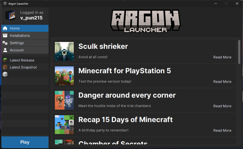The width and height of the screenshot is (243, 149).
Task: Click the grass block Latest Release icon
Action: point(5,60)
